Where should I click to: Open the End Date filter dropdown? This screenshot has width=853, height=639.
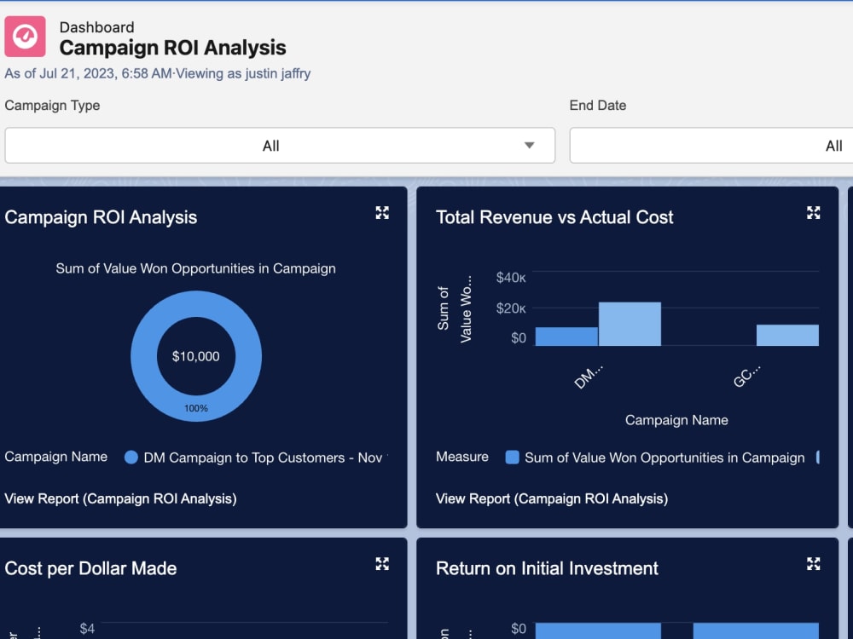click(711, 146)
